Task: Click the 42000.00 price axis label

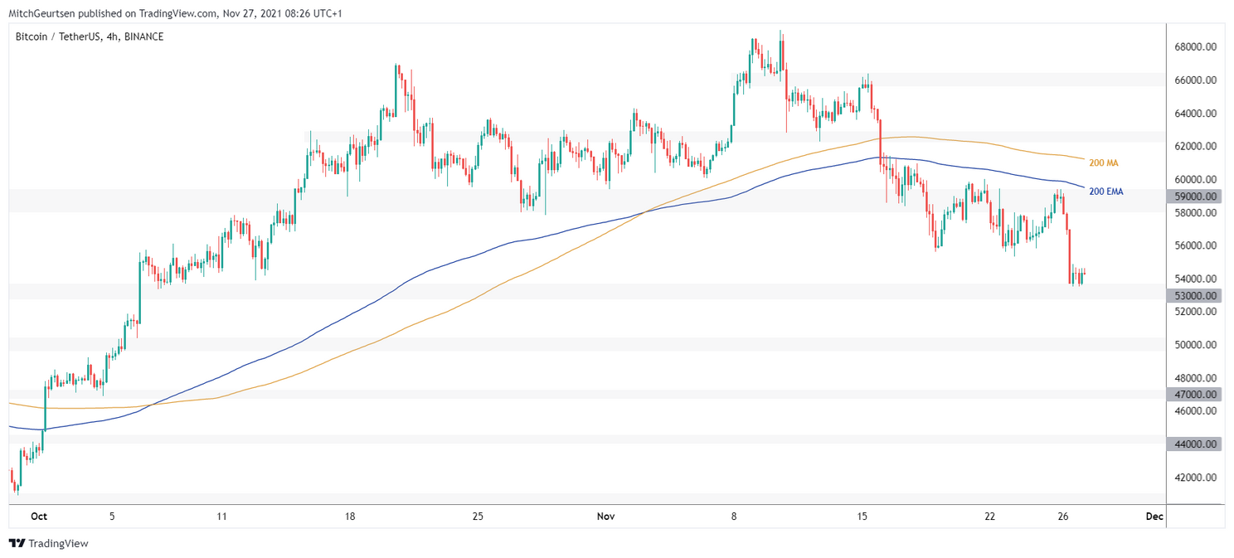Action: point(1195,478)
